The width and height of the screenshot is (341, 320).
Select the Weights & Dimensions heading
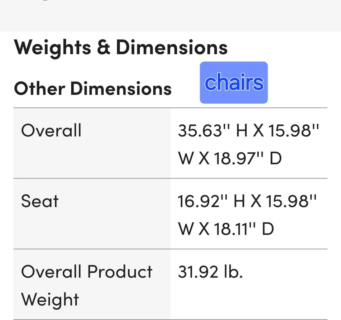click(121, 48)
